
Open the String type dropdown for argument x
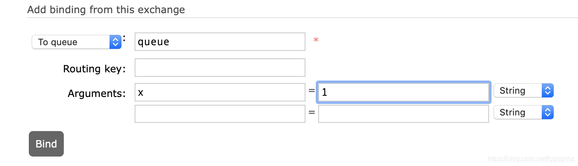click(x=524, y=91)
